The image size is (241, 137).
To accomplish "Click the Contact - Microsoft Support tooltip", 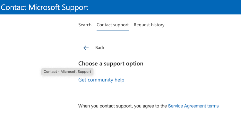I will coord(67,72).
